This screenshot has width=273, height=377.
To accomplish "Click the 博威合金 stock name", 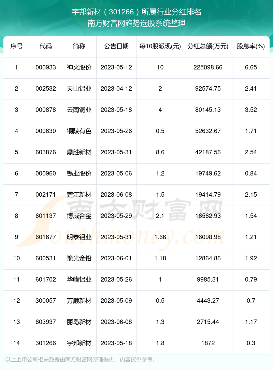I will [x=79, y=216].
